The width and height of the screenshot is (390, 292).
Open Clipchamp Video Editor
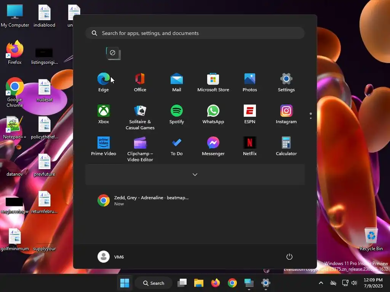(140, 149)
